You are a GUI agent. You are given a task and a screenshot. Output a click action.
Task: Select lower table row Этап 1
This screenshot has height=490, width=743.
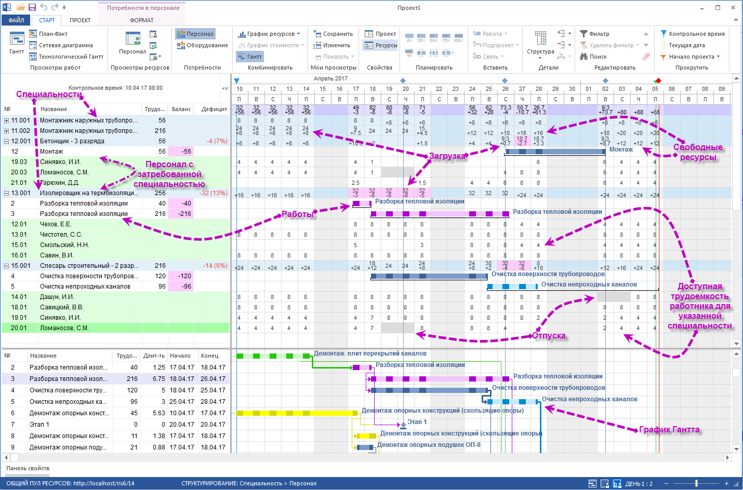[115, 425]
